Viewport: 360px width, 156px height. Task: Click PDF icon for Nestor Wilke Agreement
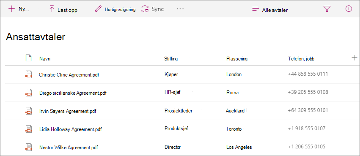(x=28, y=147)
